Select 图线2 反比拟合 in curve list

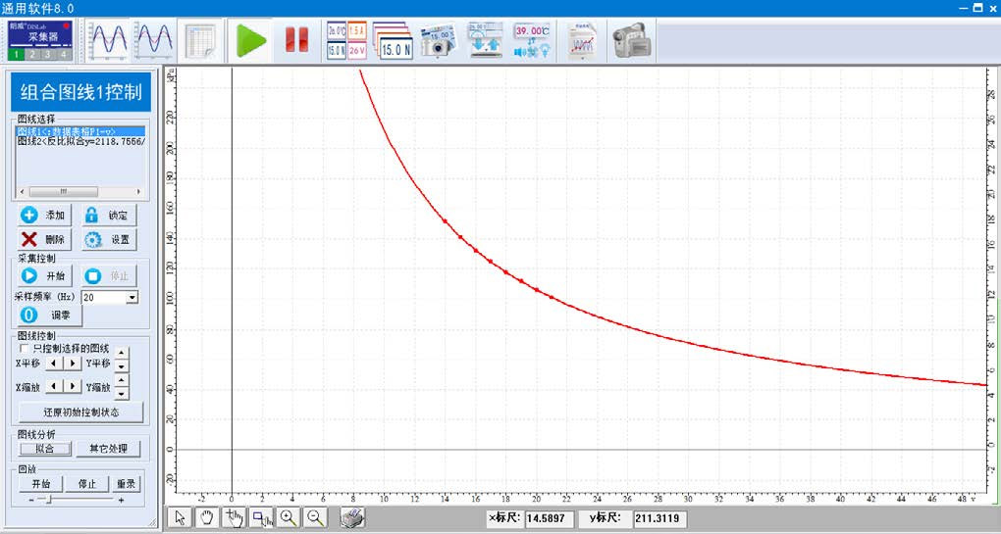80,142
